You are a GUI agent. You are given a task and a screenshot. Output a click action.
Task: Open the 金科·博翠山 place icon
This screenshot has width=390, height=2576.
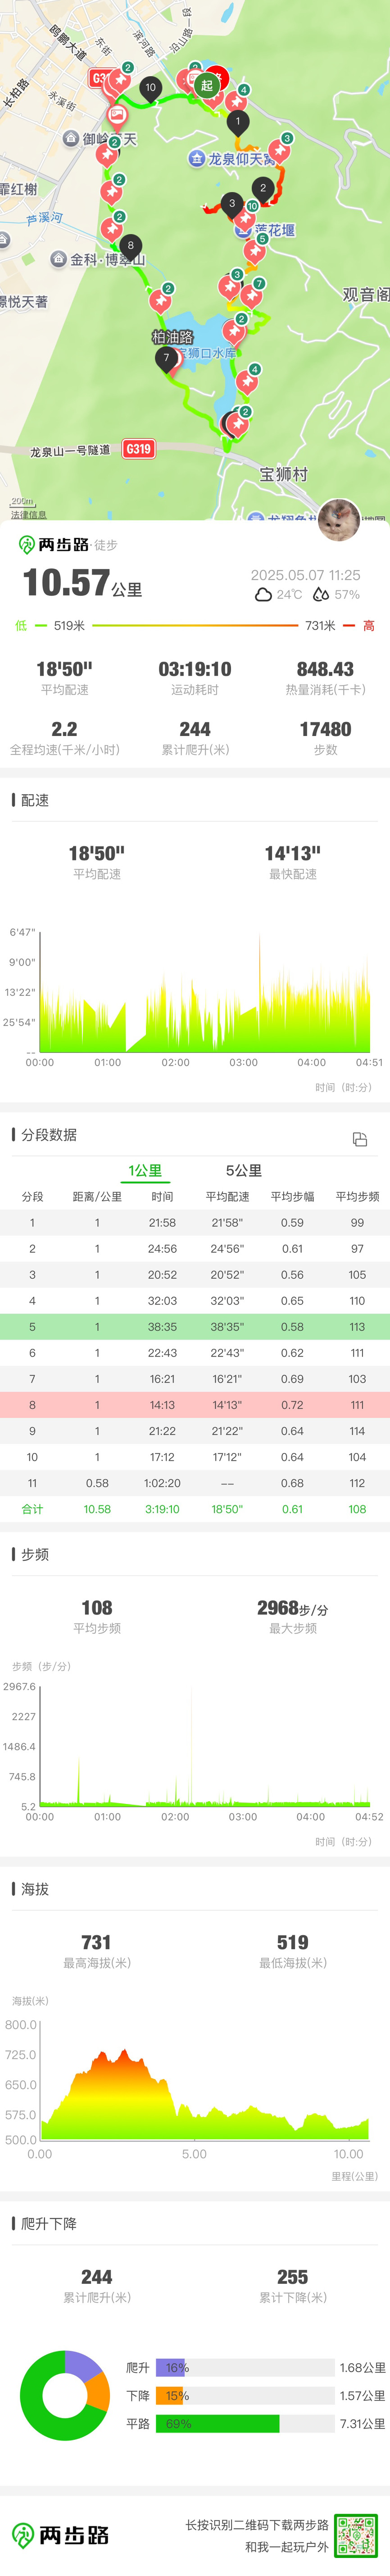(59, 259)
